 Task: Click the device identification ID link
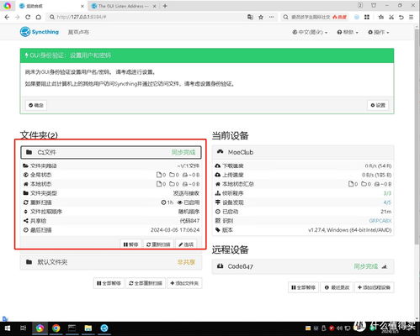click(380, 221)
